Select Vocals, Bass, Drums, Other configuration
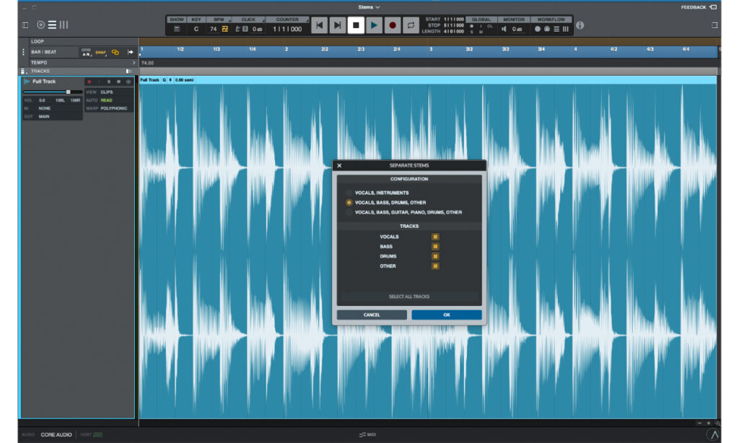The width and height of the screenshot is (739, 443). tap(349, 203)
